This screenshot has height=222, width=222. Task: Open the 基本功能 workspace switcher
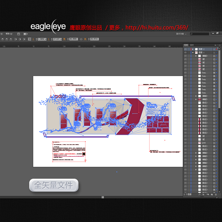[x=181, y=34]
